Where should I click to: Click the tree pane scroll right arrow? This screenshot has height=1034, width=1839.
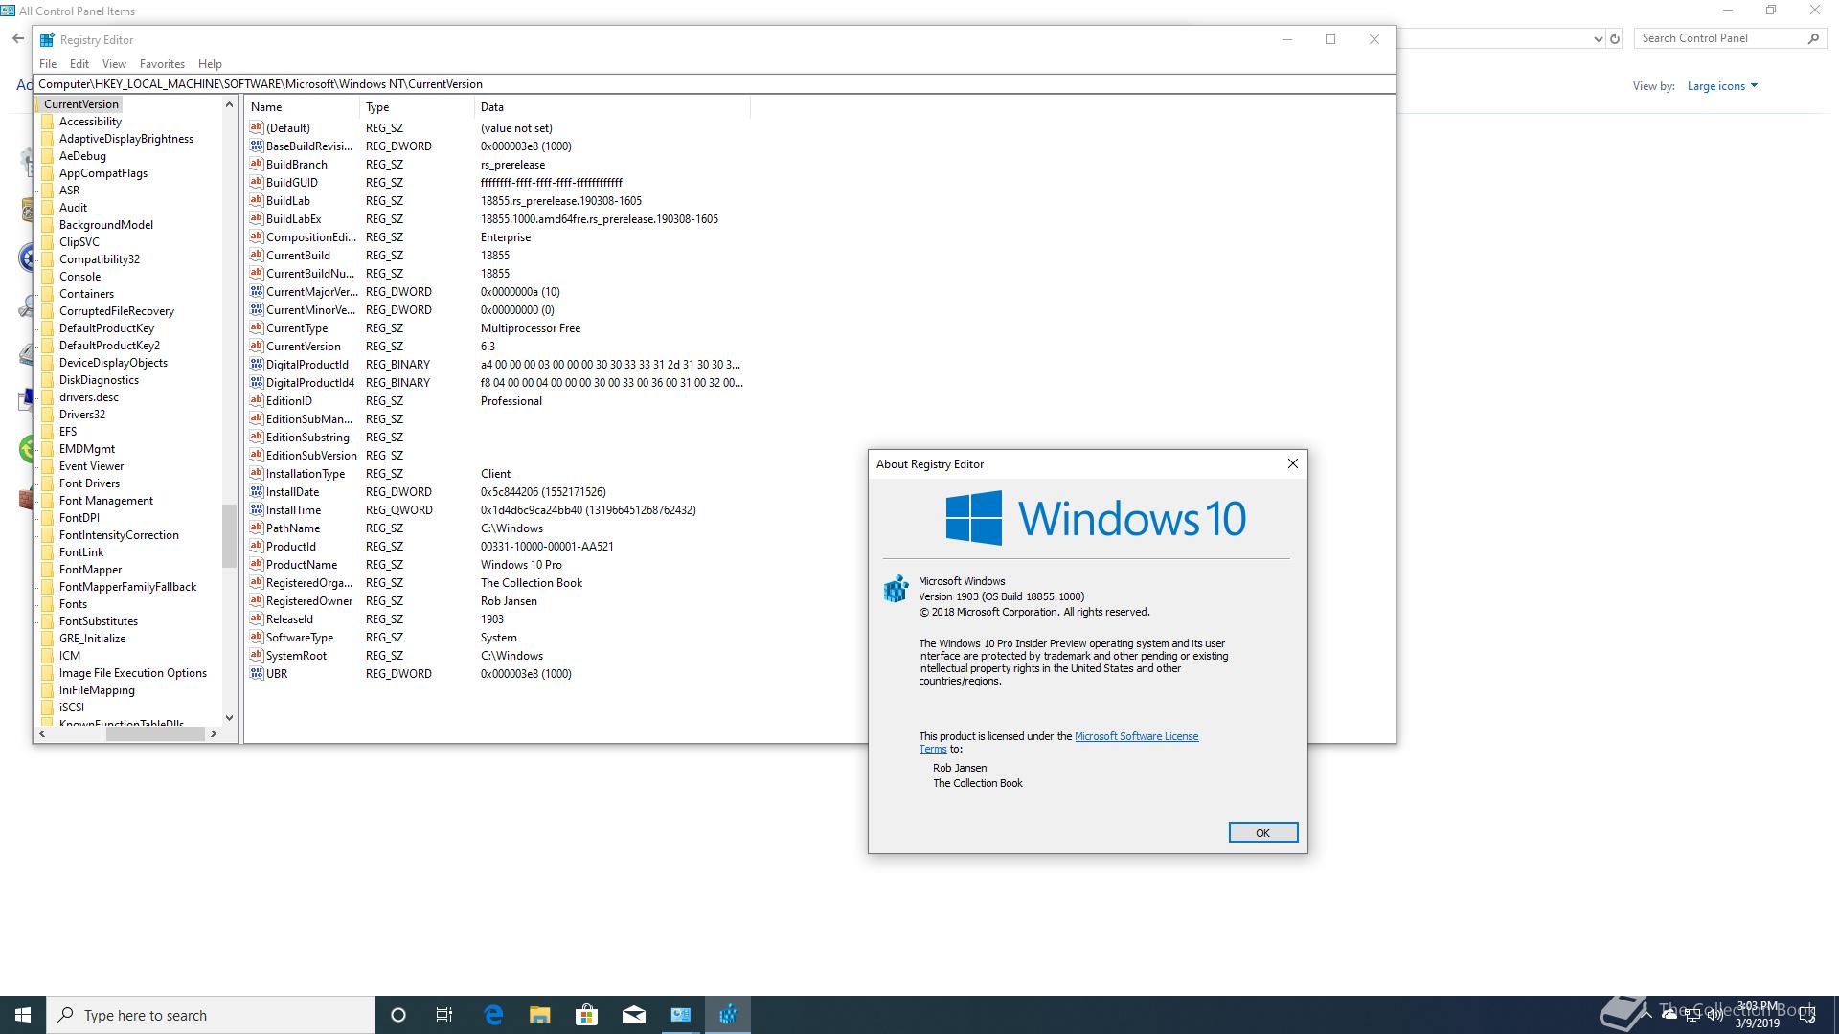[x=213, y=733]
